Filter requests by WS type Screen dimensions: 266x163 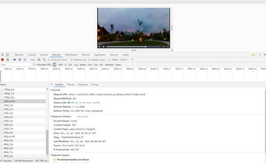pos(101,65)
